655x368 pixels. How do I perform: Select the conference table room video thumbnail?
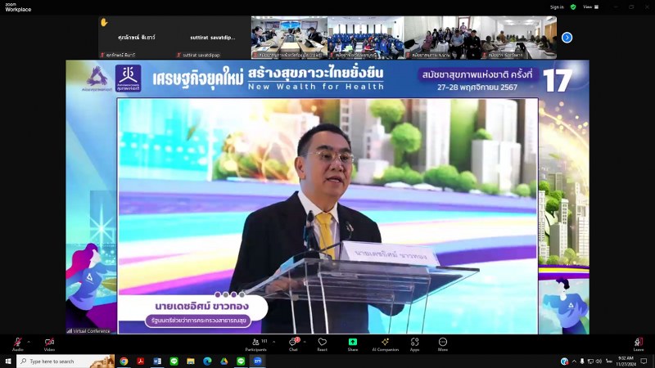[x=290, y=38]
